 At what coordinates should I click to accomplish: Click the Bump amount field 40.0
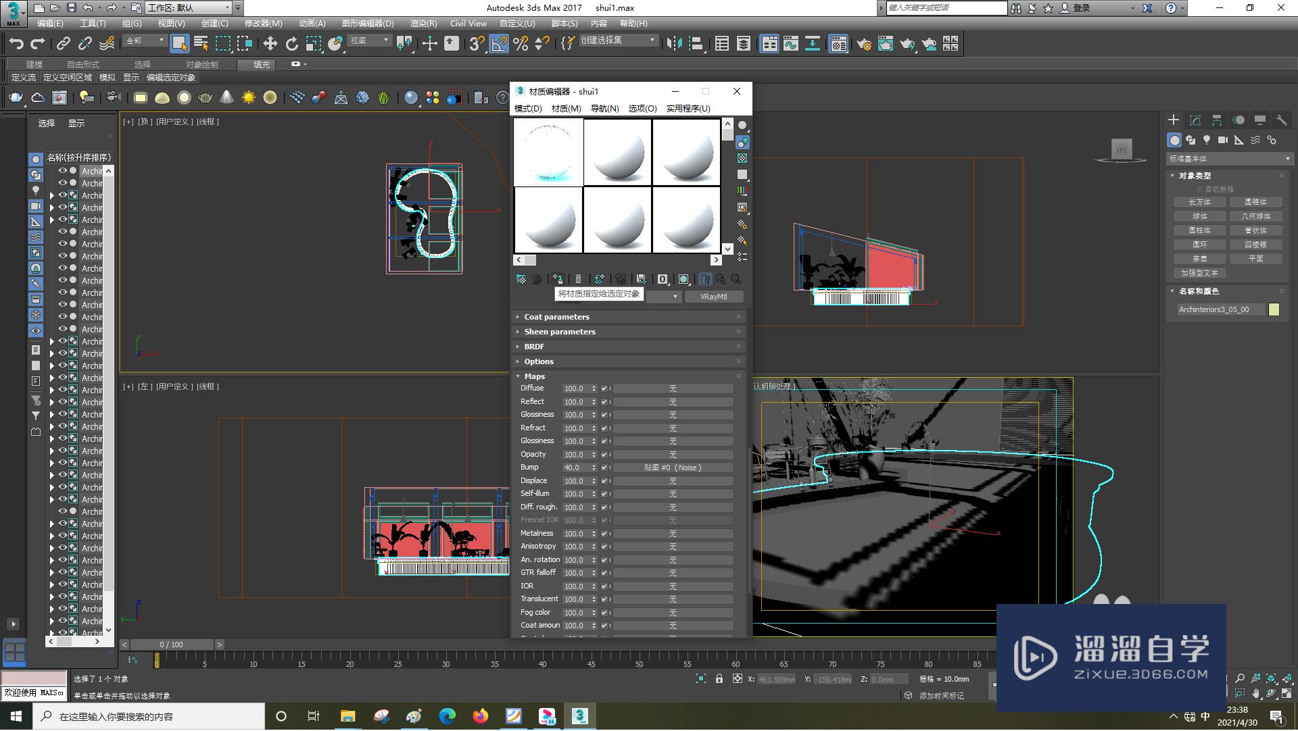click(576, 468)
